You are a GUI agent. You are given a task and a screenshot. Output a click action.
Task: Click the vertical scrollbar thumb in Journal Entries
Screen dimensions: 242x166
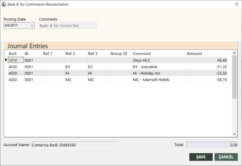click(x=234, y=77)
